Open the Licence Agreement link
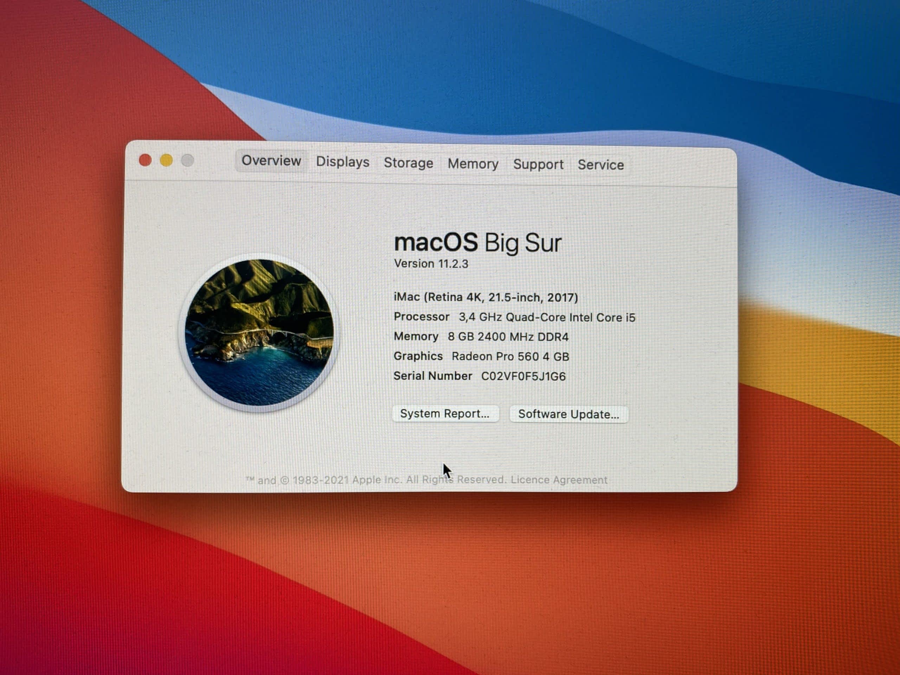Viewport: 900px width, 675px height. 559,480
